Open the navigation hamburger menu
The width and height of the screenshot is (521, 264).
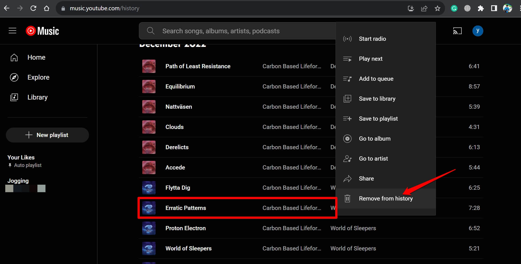[x=12, y=31]
